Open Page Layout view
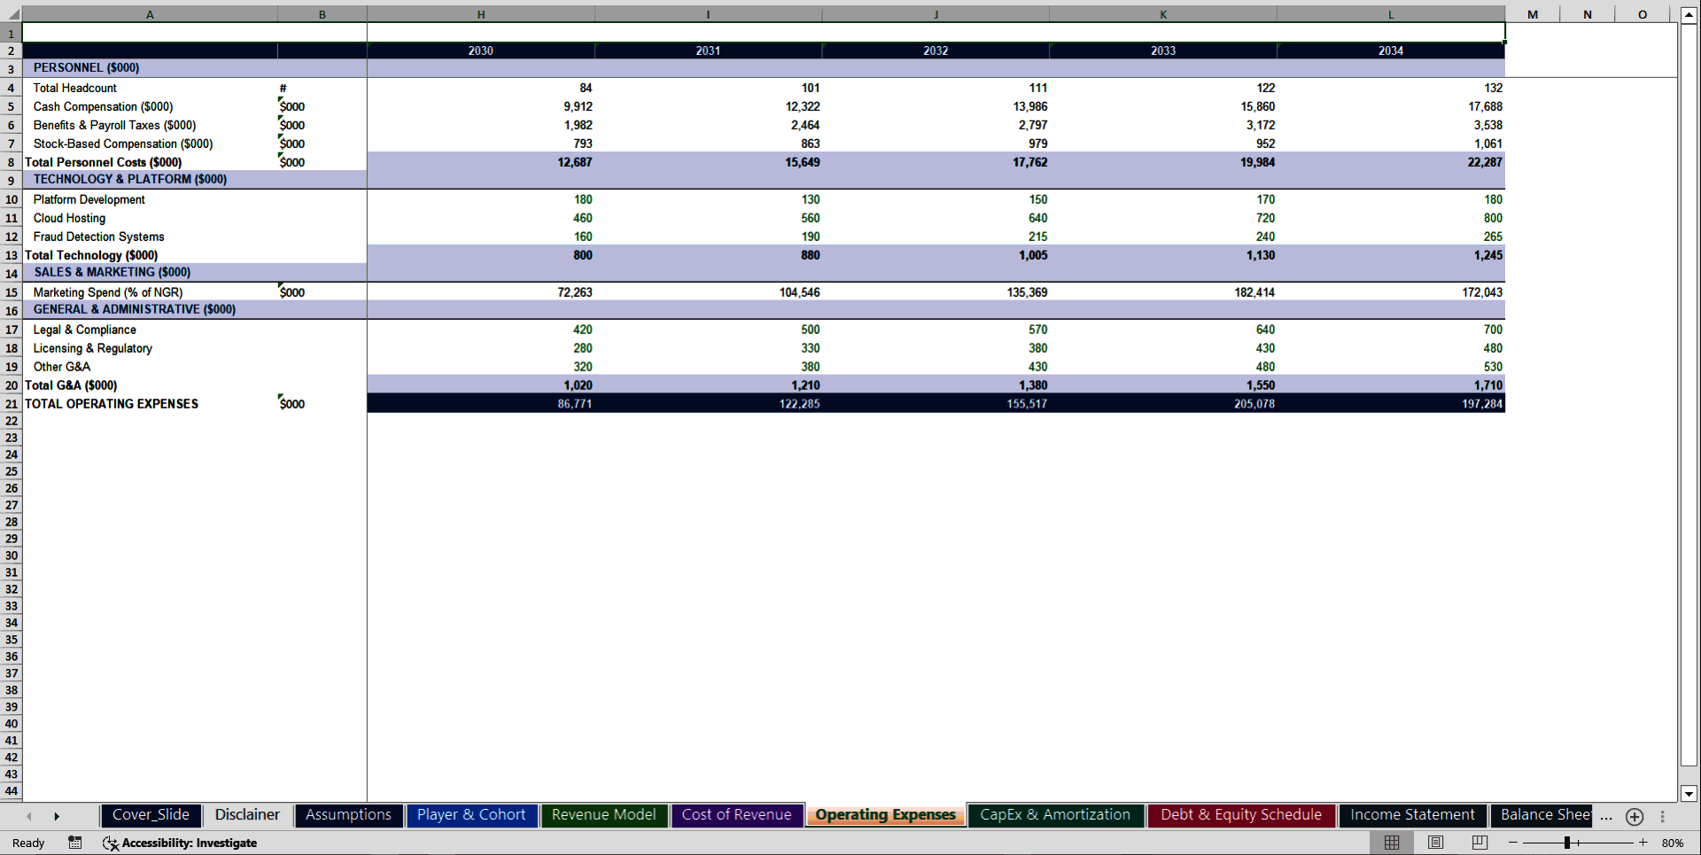 1435,843
